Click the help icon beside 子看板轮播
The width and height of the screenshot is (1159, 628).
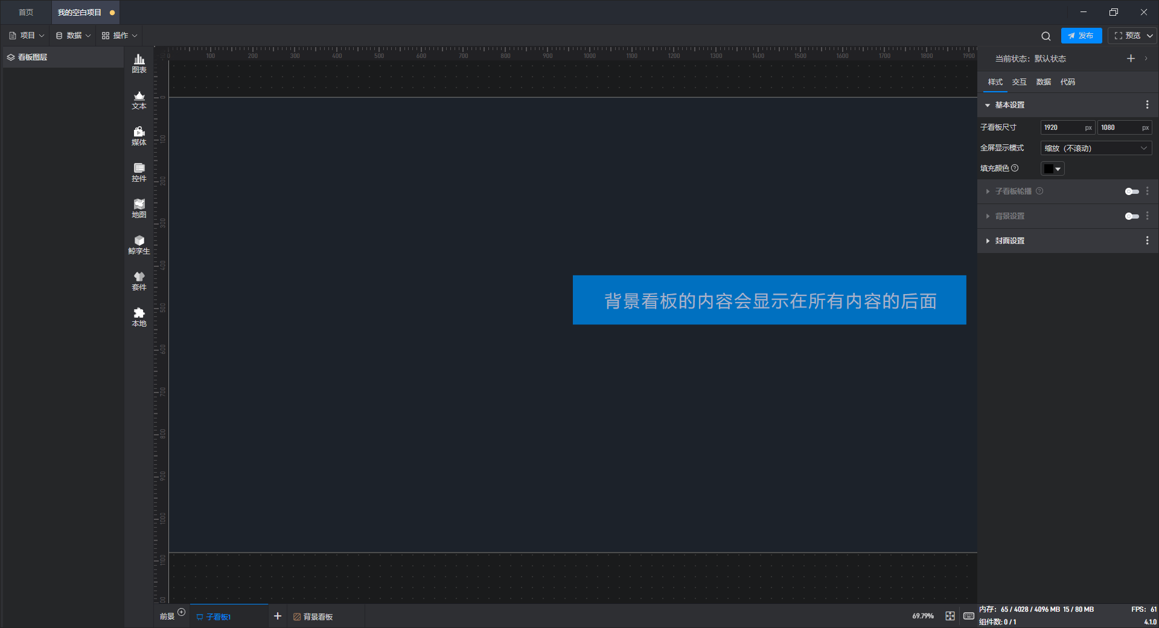tap(1039, 191)
